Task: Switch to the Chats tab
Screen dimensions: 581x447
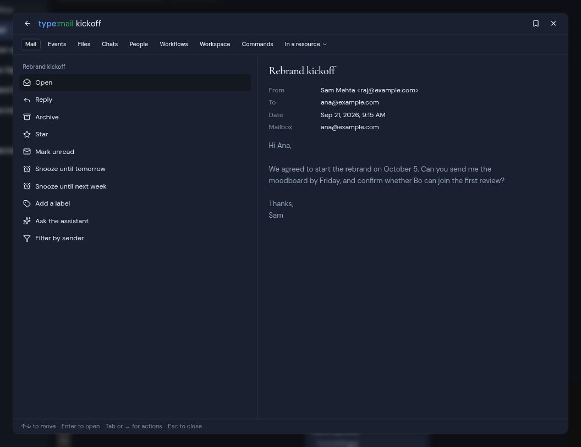Action: [109, 44]
